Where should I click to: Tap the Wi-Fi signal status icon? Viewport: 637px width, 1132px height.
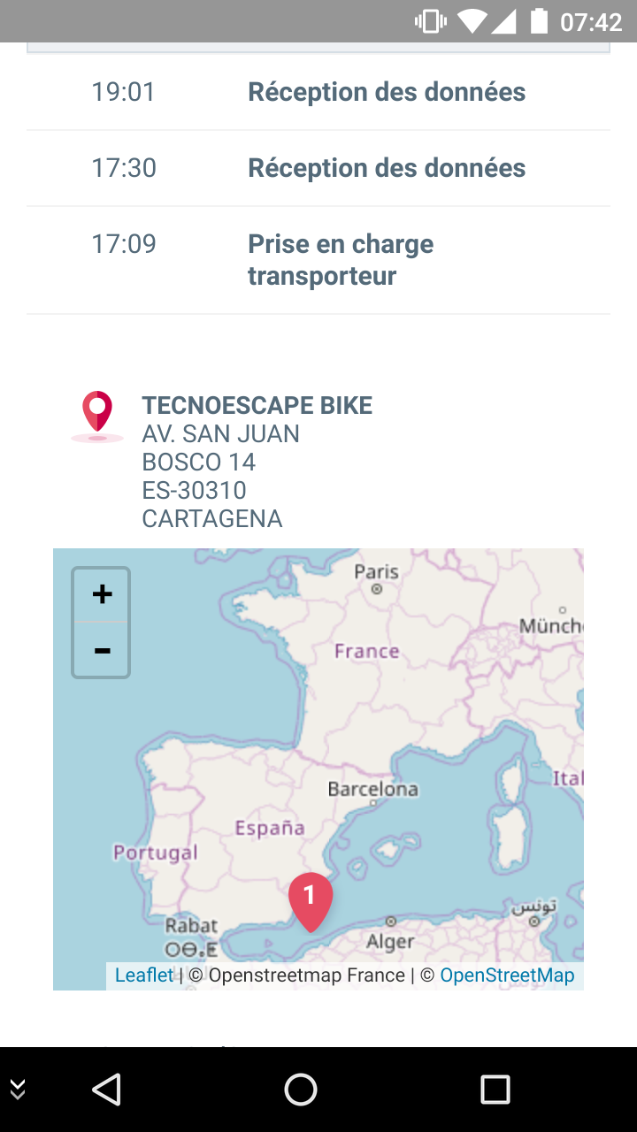coord(472,20)
